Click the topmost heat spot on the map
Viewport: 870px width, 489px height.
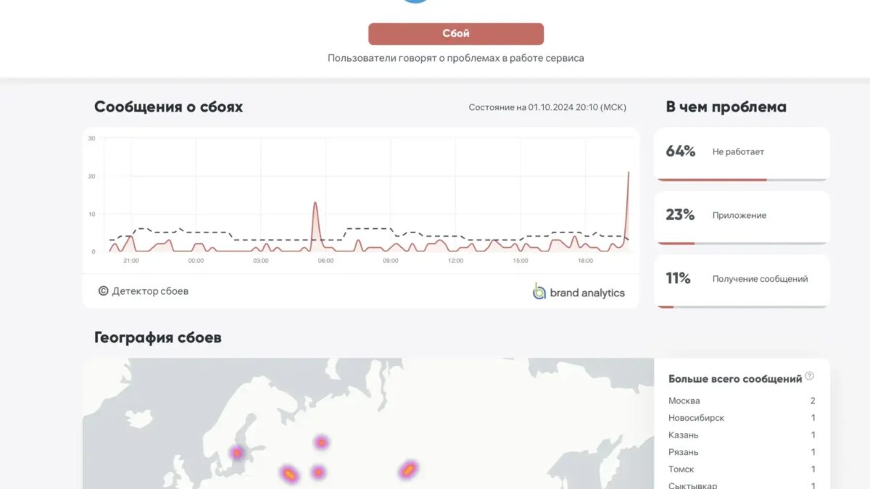(321, 442)
